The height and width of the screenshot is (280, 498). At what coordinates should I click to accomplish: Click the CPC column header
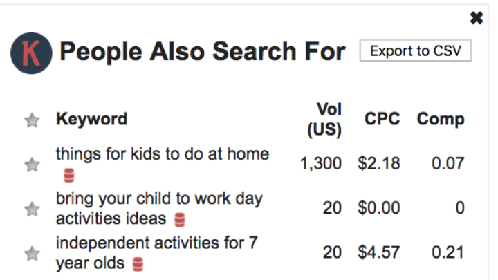click(x=382, y=119)
